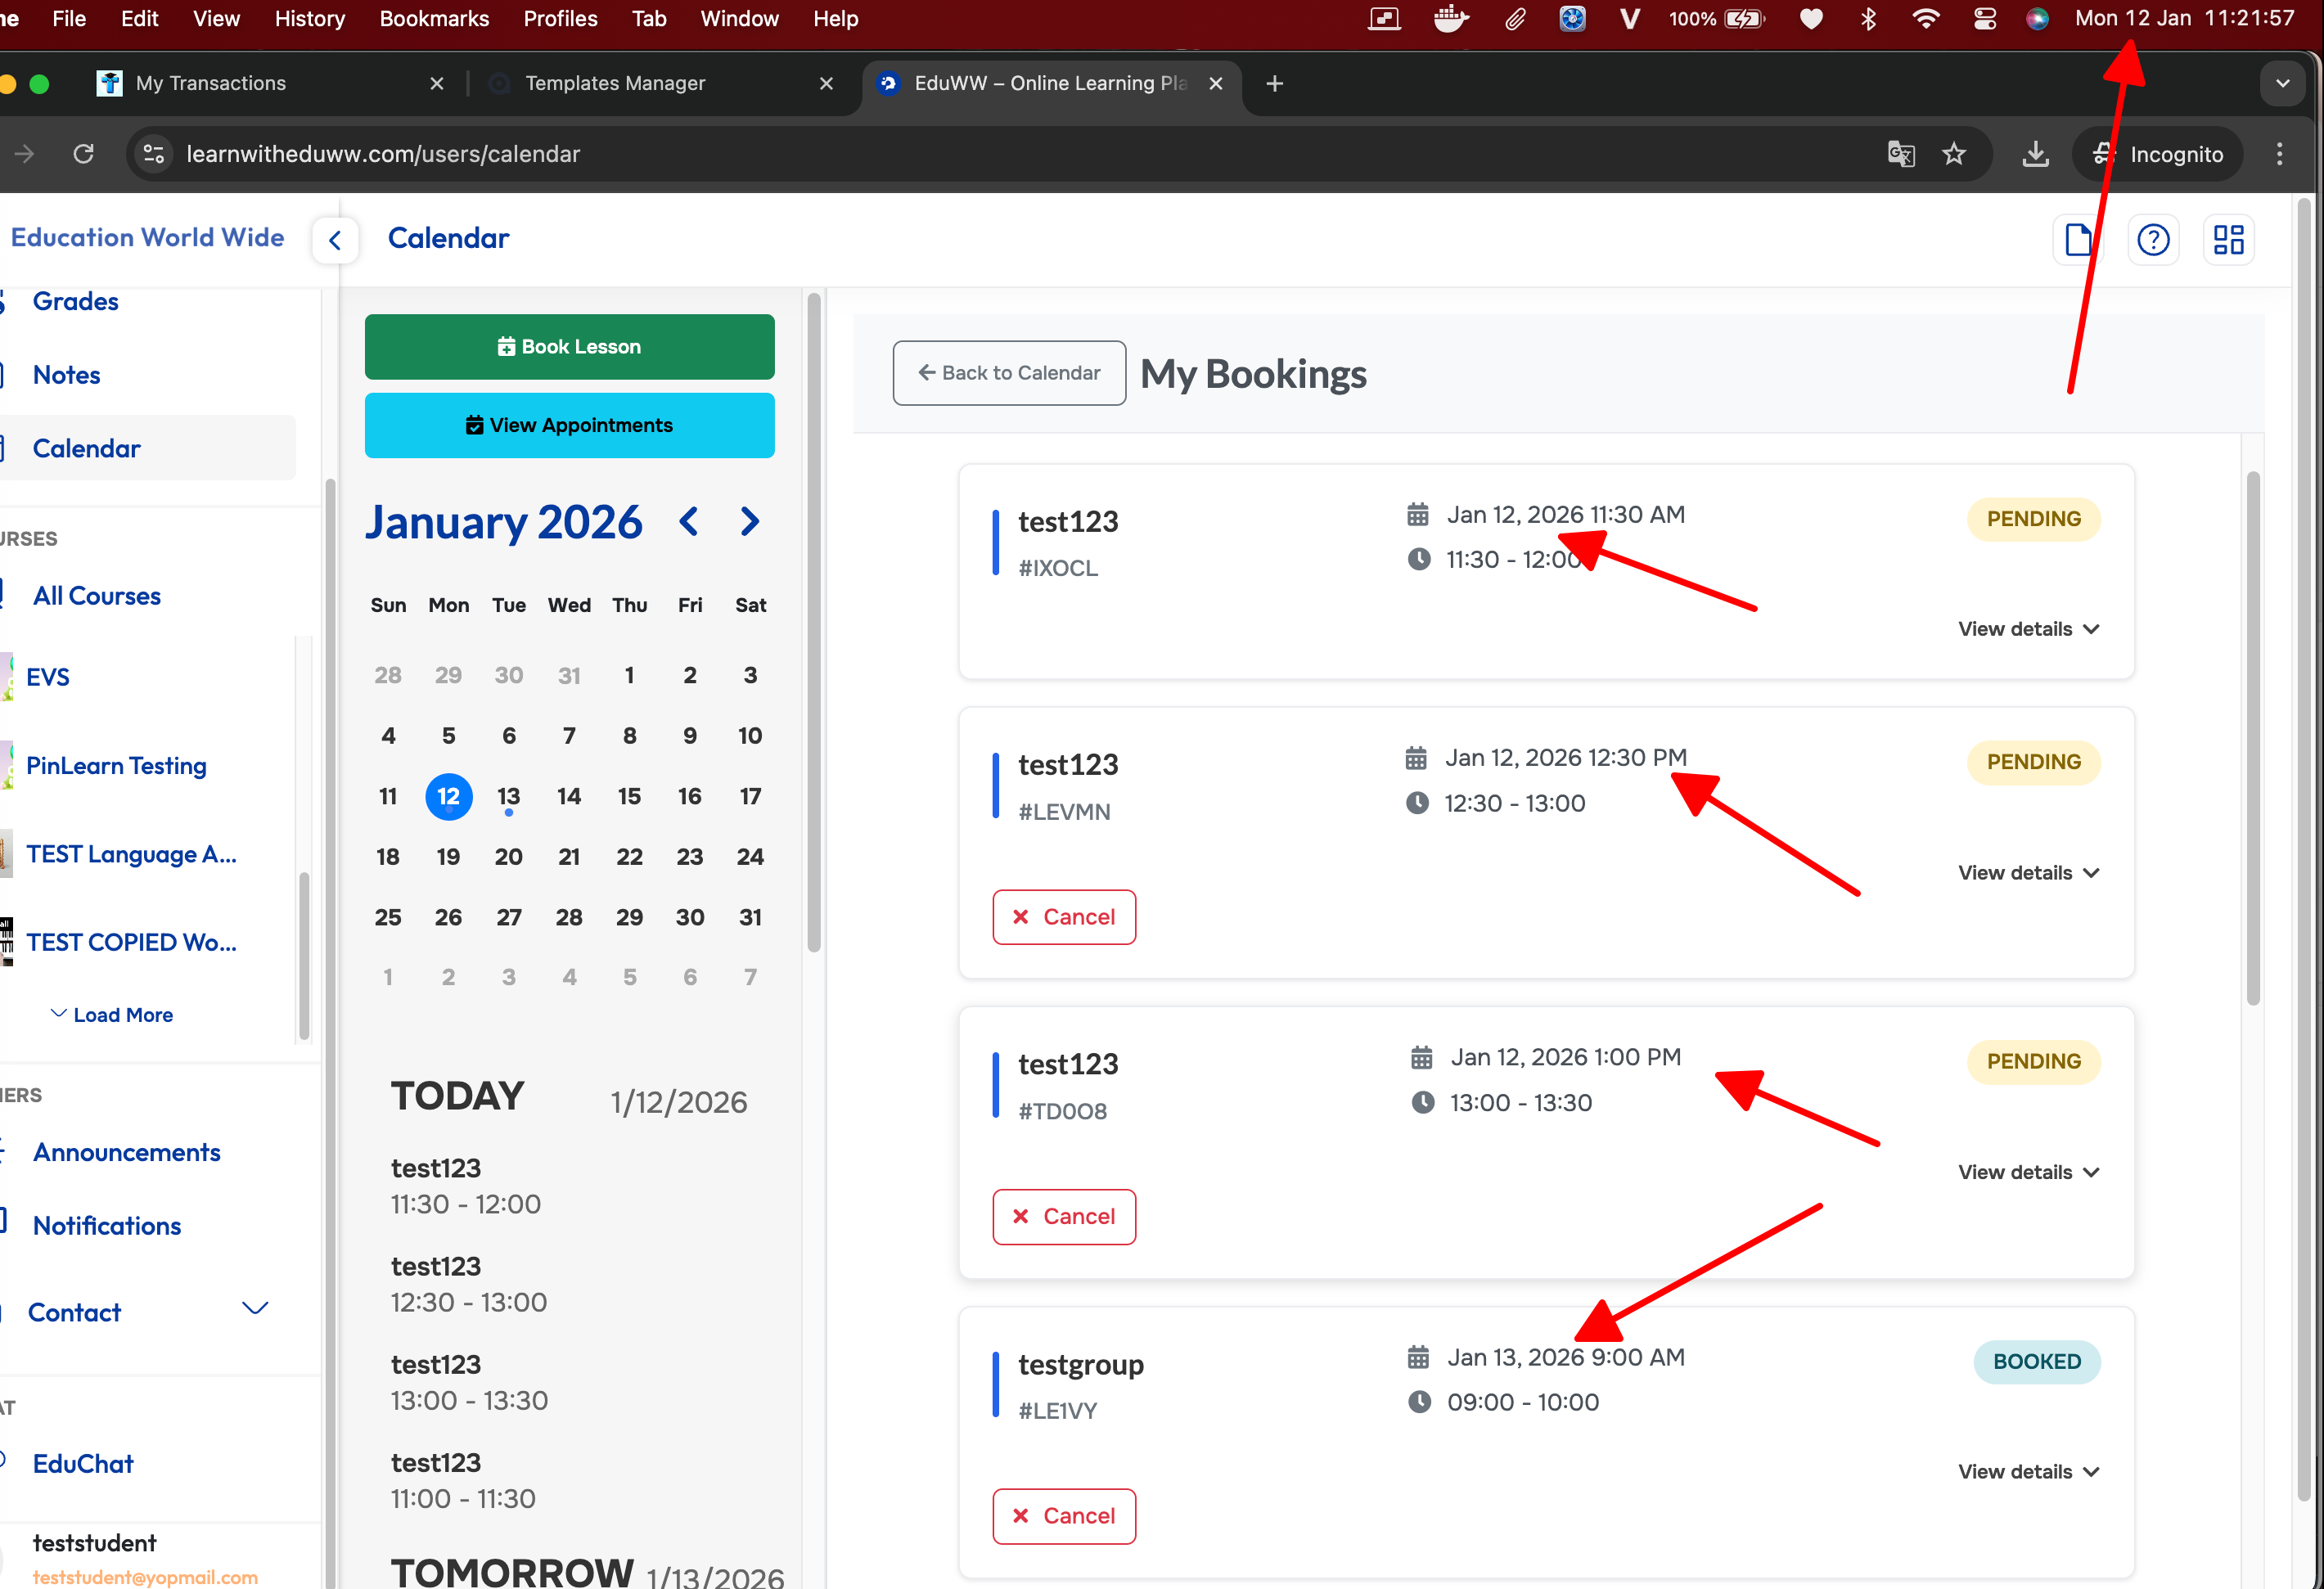Cancel the #LEVMN booking

click(x=1064, y=917)
